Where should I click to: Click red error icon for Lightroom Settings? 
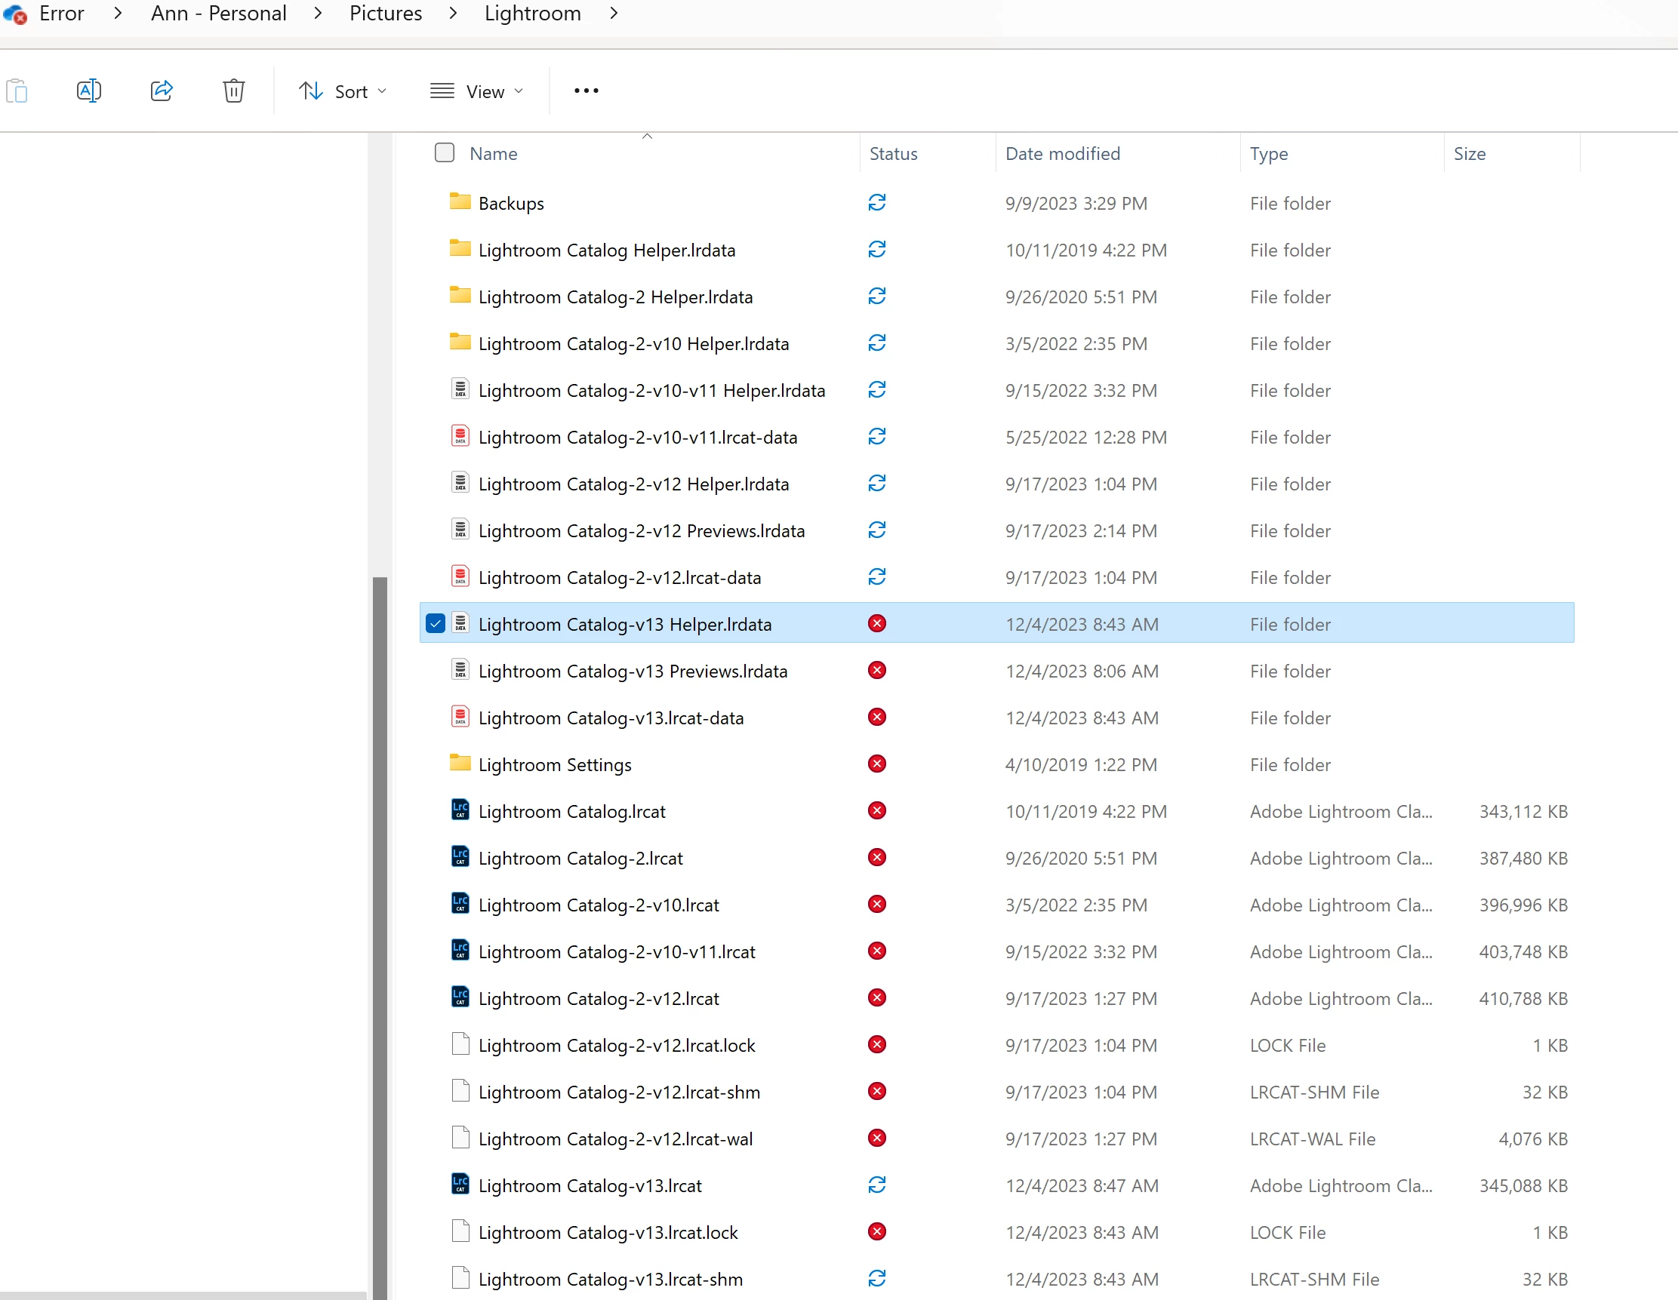876,764
